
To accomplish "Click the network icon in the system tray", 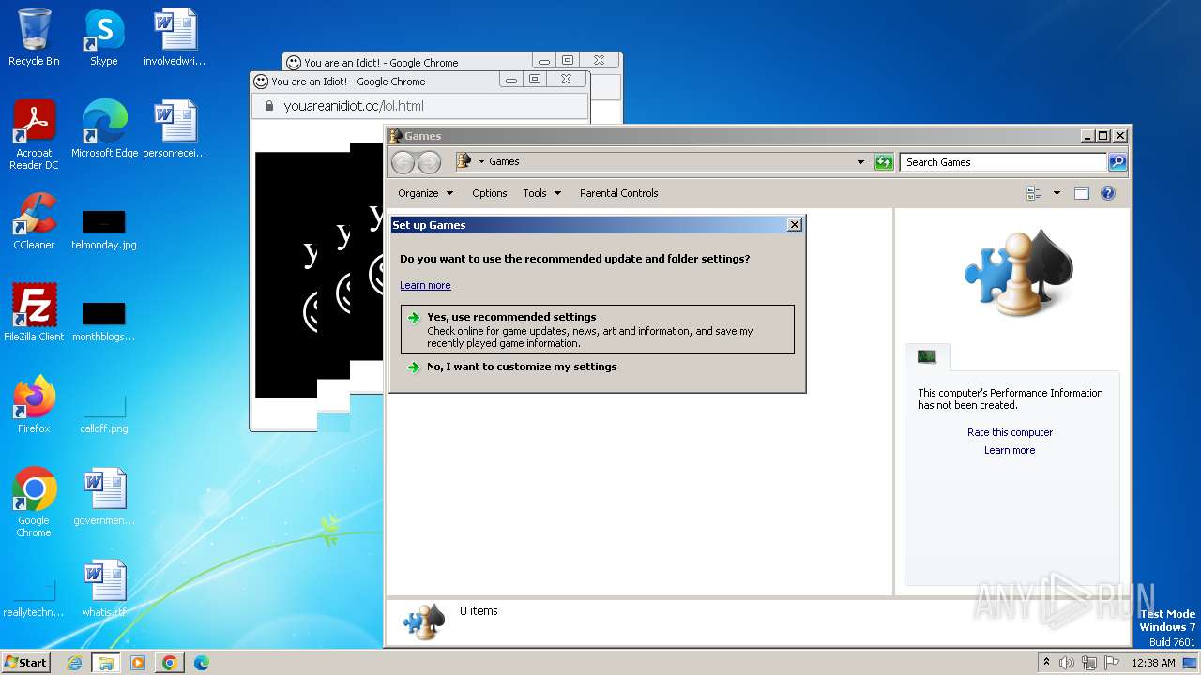I will tap(1089, 663).
